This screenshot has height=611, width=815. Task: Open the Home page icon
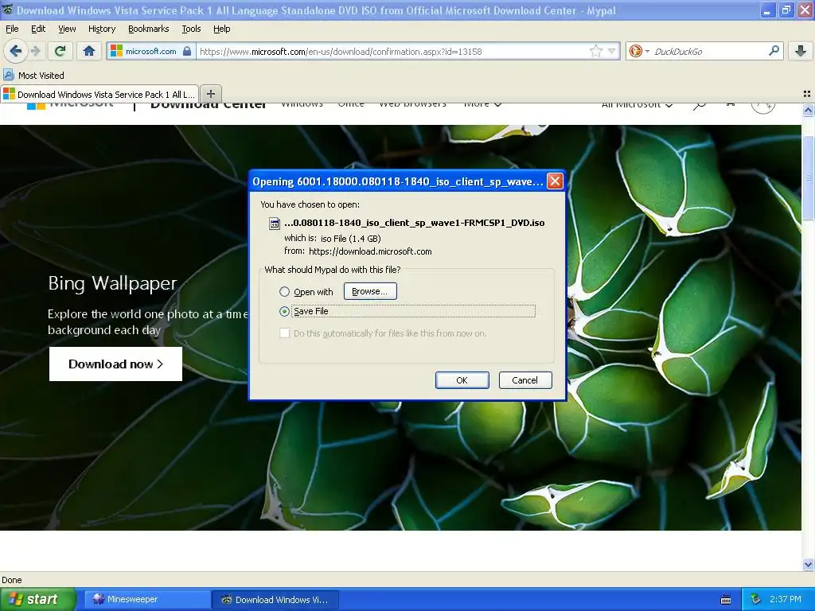[x=89, y=51]
